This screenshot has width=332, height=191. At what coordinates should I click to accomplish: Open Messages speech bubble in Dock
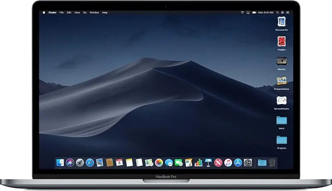(x=169, y=163)
